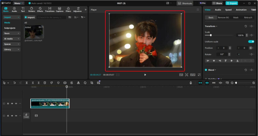Toggle the Uniform scale switch

click(x=251, y=42)
